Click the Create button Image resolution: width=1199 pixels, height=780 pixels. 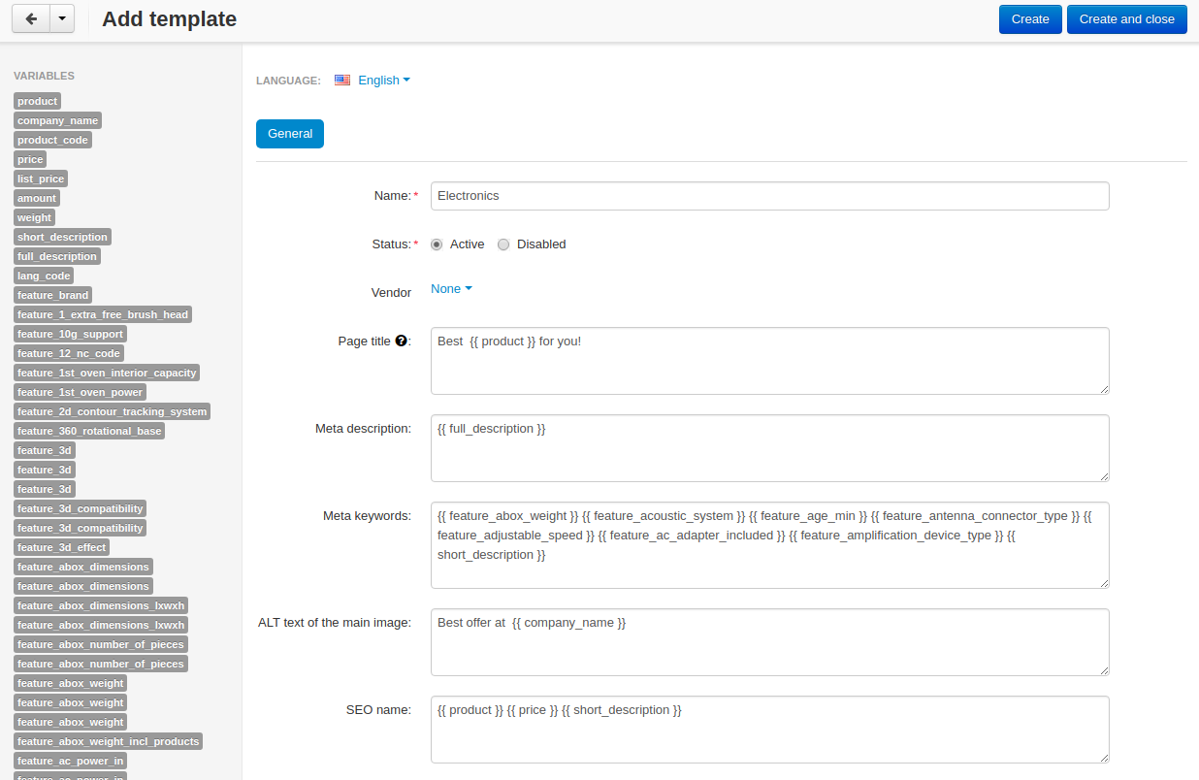click(x=1030, y=18)
